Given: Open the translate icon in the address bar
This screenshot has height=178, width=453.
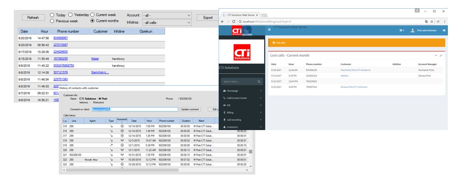Looking at the screenshot, I should click(427, 22).
